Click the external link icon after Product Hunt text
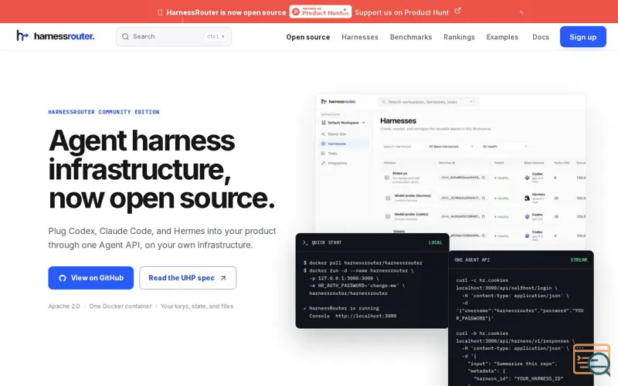Image resolution: width=618 pixels, height=386 pixels. tap(457, 11)
